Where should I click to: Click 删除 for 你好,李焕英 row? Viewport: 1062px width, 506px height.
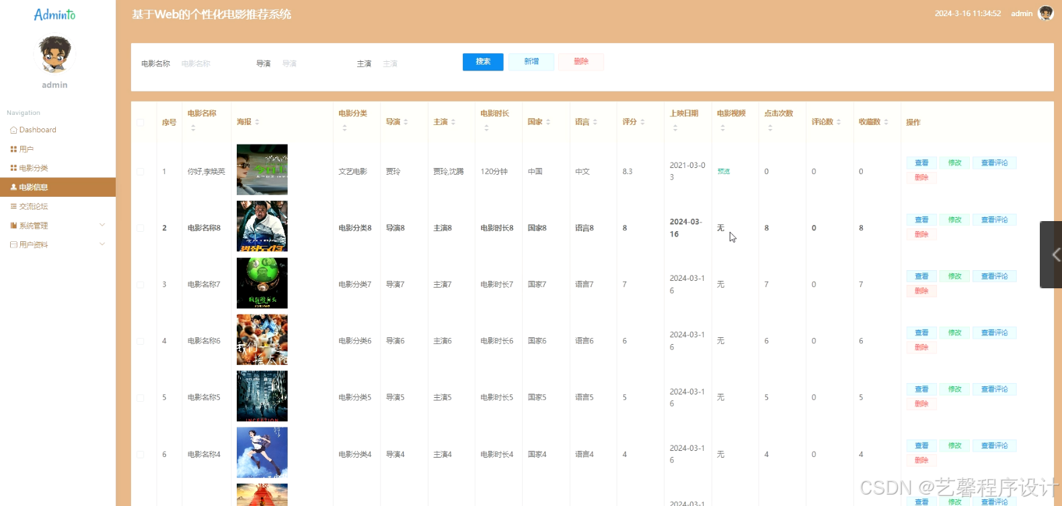tap(921, 177)
